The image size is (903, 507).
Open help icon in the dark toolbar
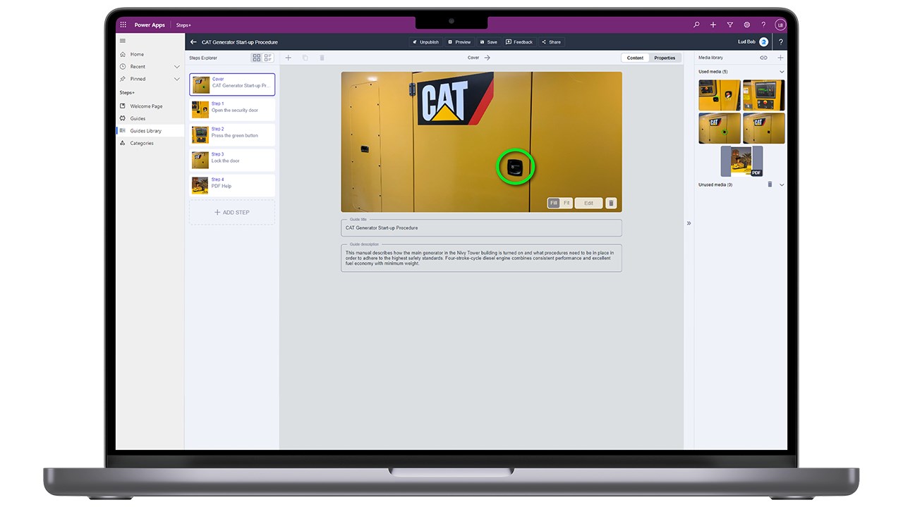[780, 42]
